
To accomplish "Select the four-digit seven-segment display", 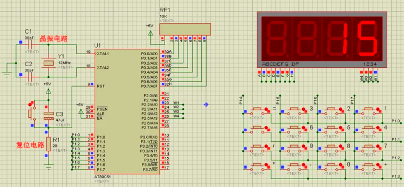I will 322,40.
